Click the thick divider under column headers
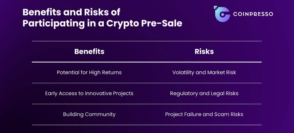This screenshot has height=133, width=294. point(147,62)
